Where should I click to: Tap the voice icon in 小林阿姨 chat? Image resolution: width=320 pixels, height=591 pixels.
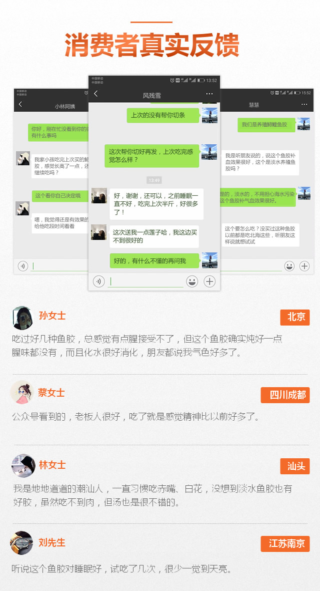(x=22, y=266)
